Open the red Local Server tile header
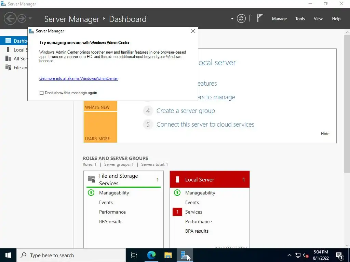The height and width of the screenshot is (262, 350). click(x=210, y=179)
